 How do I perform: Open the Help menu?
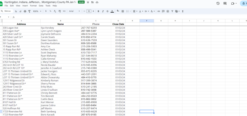point(55,6)
